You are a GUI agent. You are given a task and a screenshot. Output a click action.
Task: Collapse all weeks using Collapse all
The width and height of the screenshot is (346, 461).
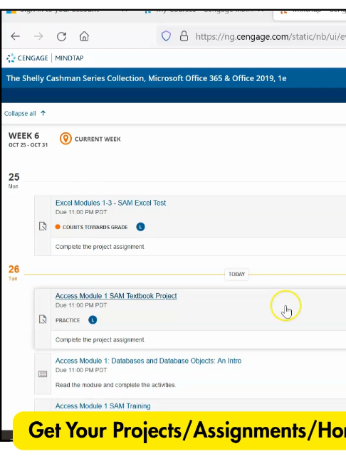[x=20, y=114]
